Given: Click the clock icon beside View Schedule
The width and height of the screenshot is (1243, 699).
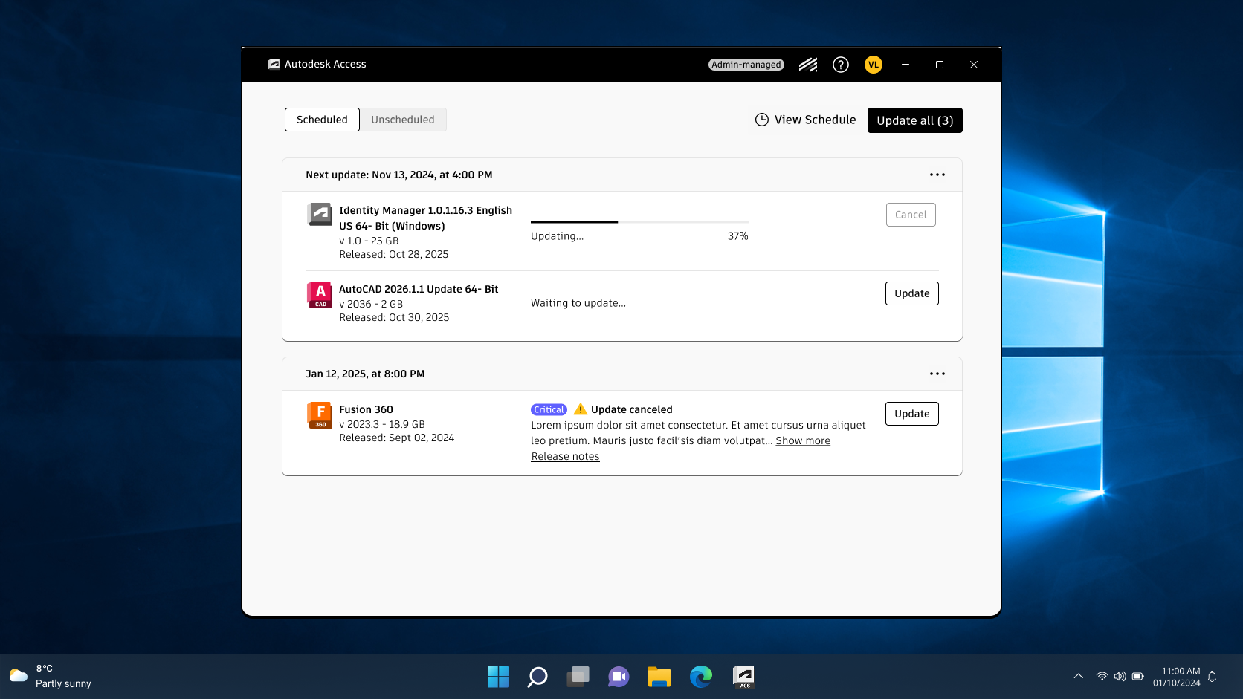Looking at the screenshot, I should coord(762,120).
